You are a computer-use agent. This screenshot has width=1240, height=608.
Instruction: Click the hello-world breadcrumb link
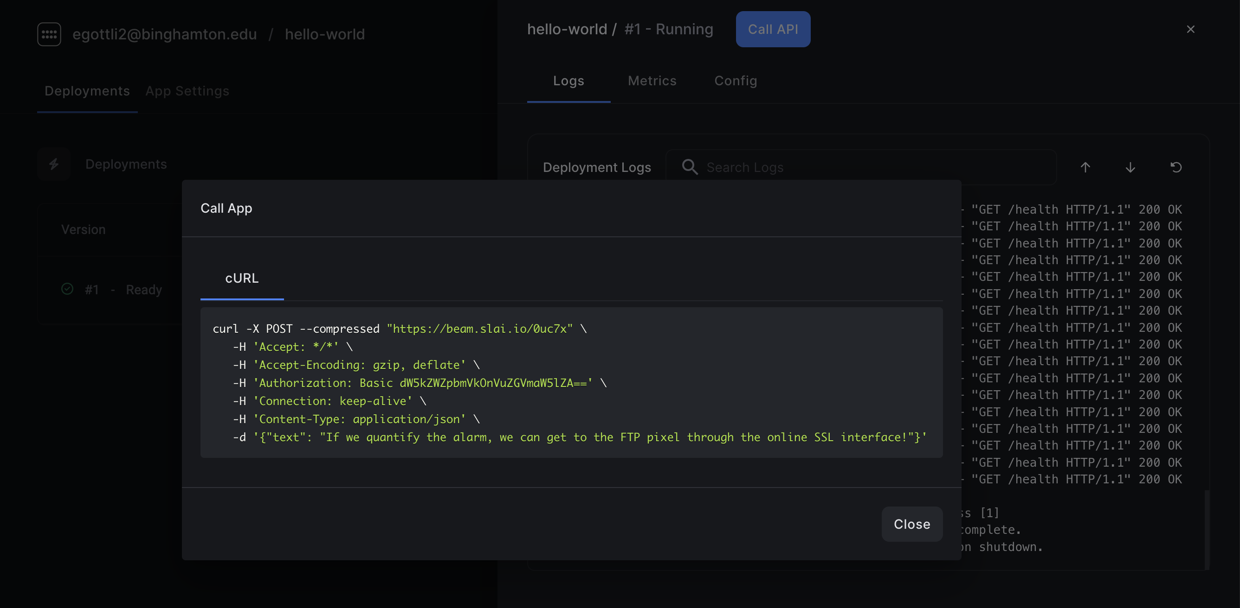pyautogui.click(x=324, y=34)
